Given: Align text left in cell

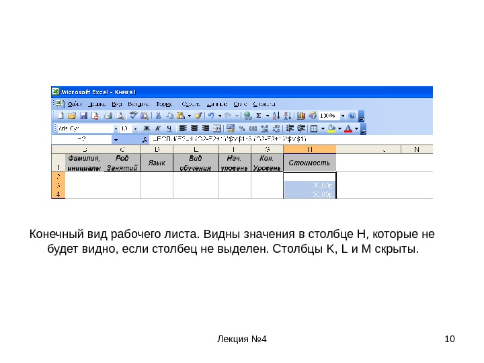Looking at the screenshot, I should (183, 128).
